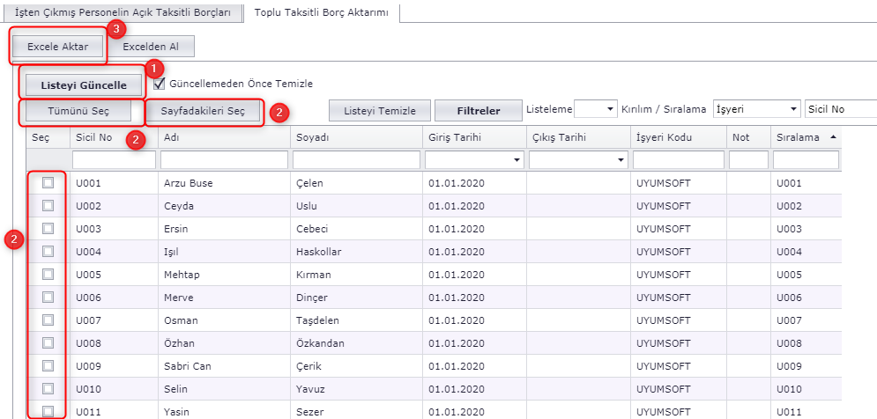Click the Sıralama column sort arrow
877x419 pixels.
833,138
